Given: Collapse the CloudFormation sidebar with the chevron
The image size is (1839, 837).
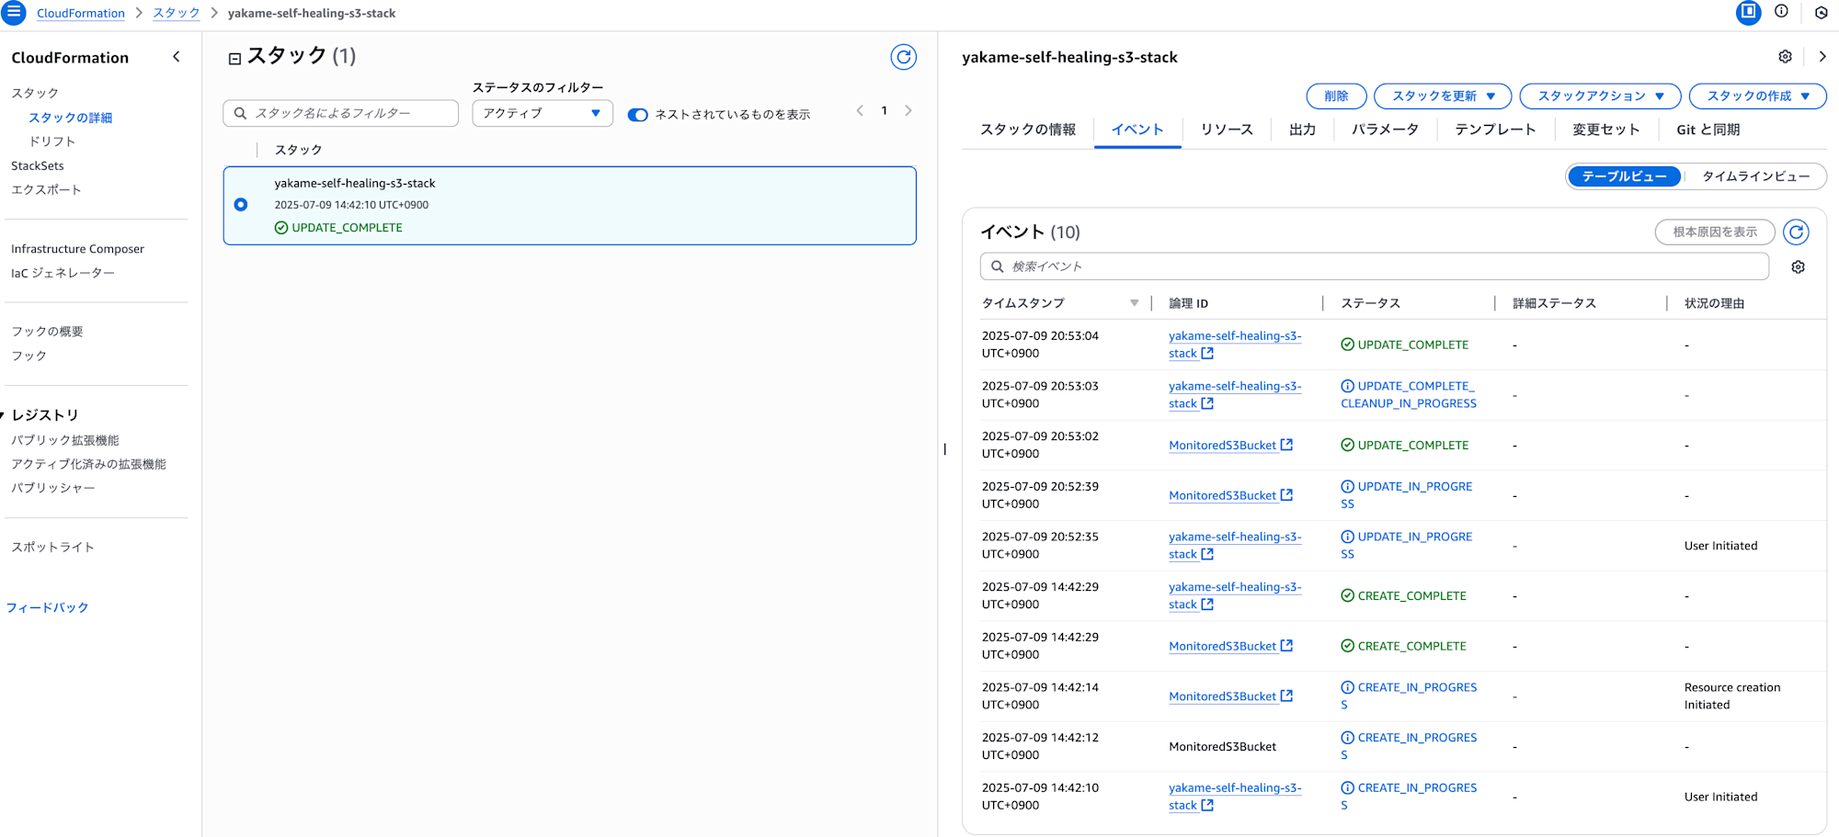Looking at the screenshot, I should click(177, 57).
